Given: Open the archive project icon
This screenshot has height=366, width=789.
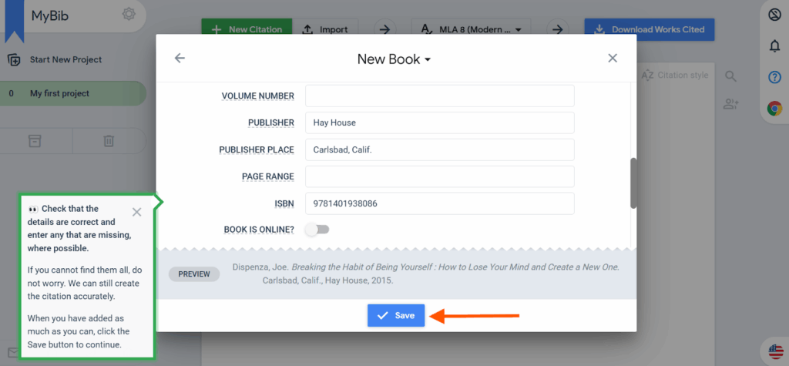Looking at the screenshot, I should pos(35,141).
